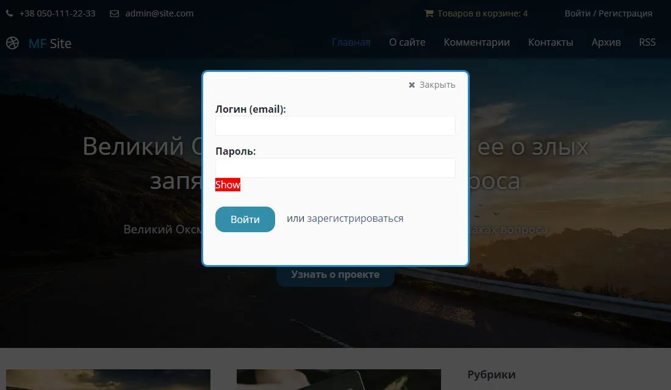Select Контакты from the navigation
The width and height of the screenshot is (671, 390).
pyautogui.click(x=550, y=42)
